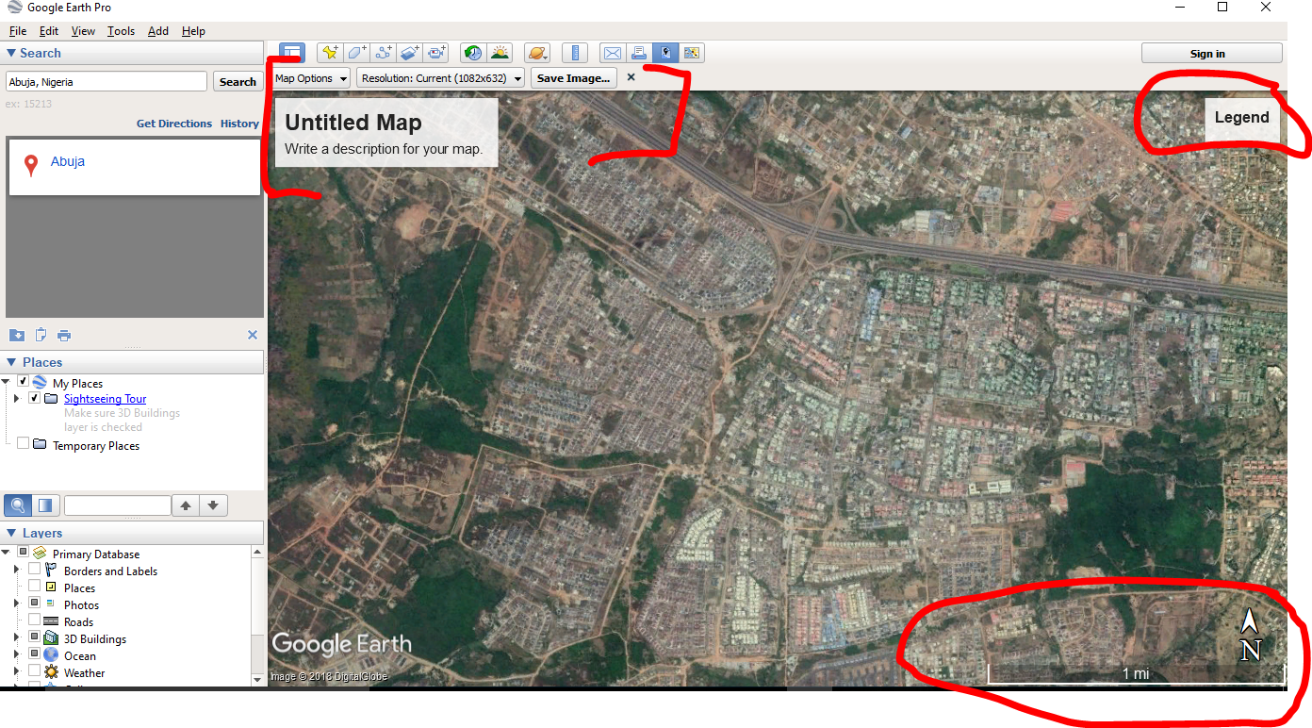Screen dimensions: 1312x728
Task: Open the Map Options dropdown
Action: [310, 78]
